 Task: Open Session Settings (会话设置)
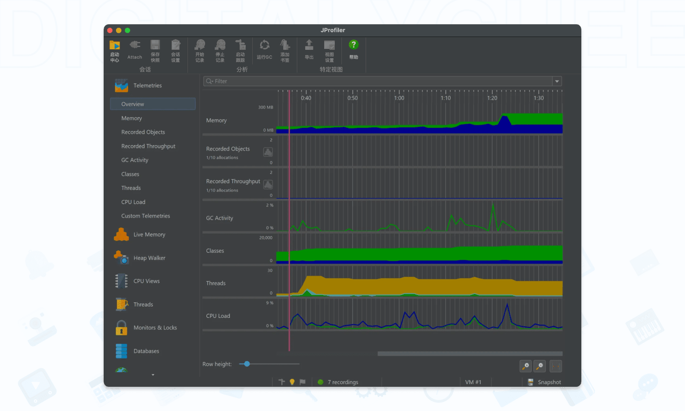pyautogui.click(x=175, y=51)
